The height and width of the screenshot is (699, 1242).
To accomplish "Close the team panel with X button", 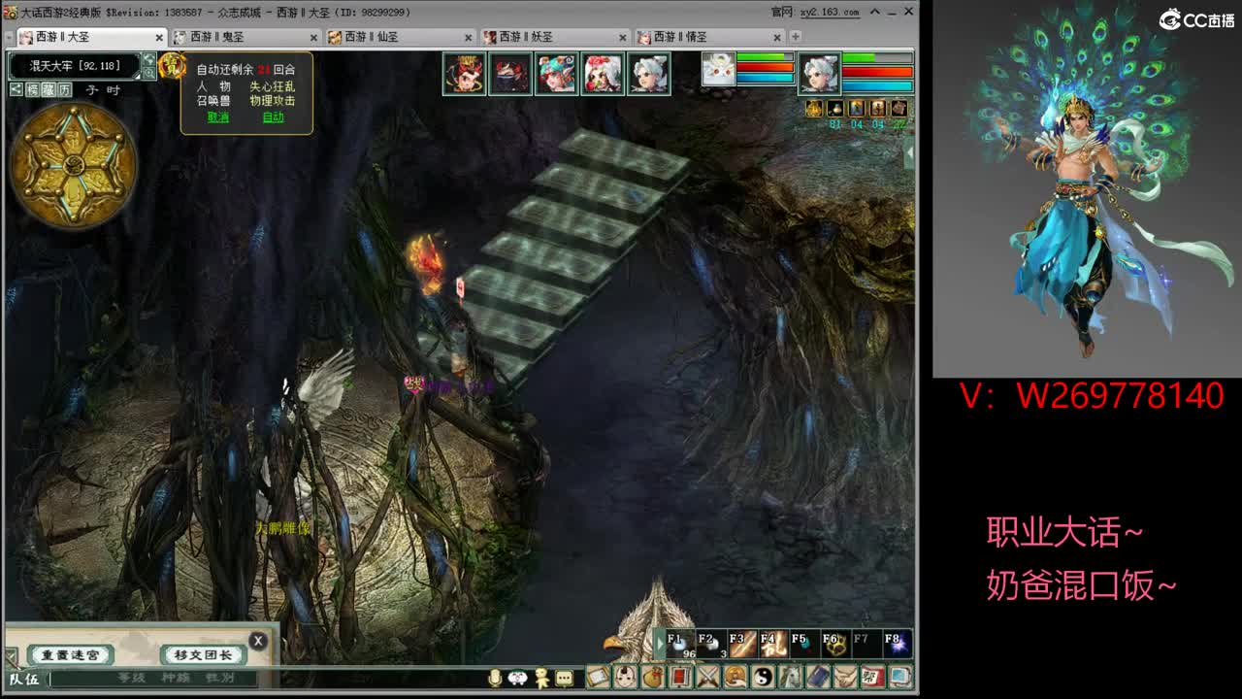I will click(x=258, y=641).
